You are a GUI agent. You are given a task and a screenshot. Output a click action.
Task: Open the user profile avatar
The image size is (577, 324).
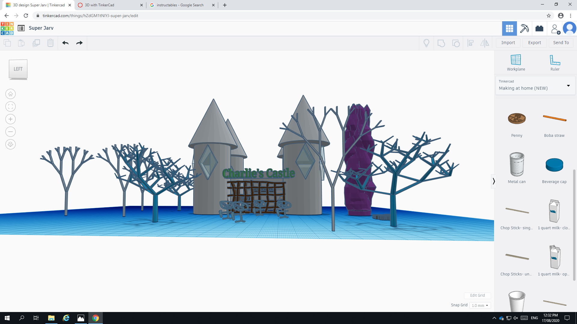coord(569,28)
